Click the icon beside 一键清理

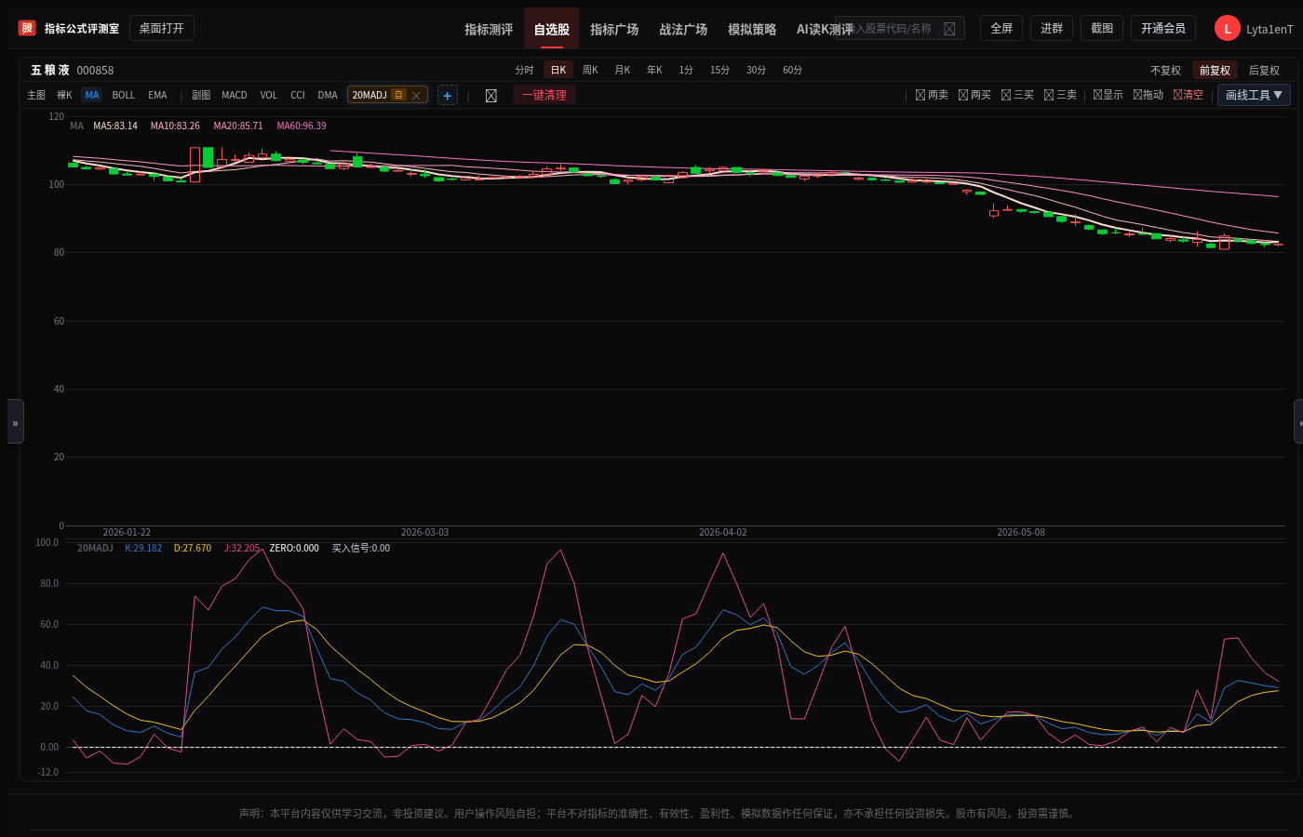490,96
